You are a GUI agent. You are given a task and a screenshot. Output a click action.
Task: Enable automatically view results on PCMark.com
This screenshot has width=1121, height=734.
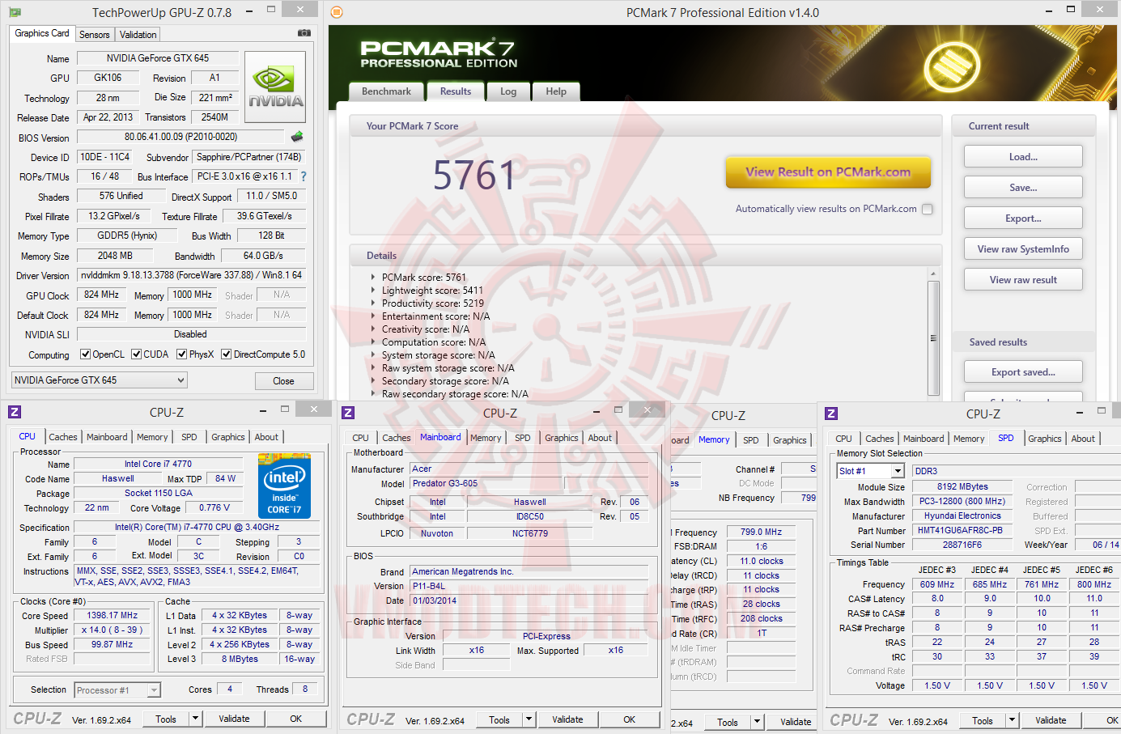coord(928,209)
